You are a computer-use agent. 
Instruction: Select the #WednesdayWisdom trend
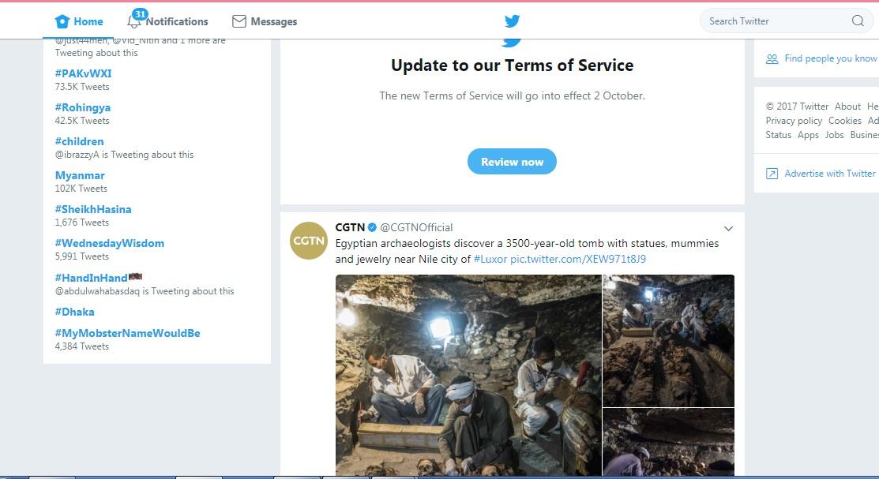110,243
